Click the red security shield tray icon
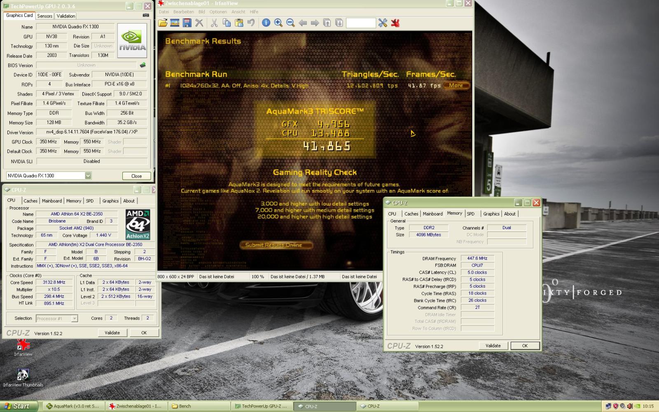Viewport: 659px width, 412px height. [615, 406]
